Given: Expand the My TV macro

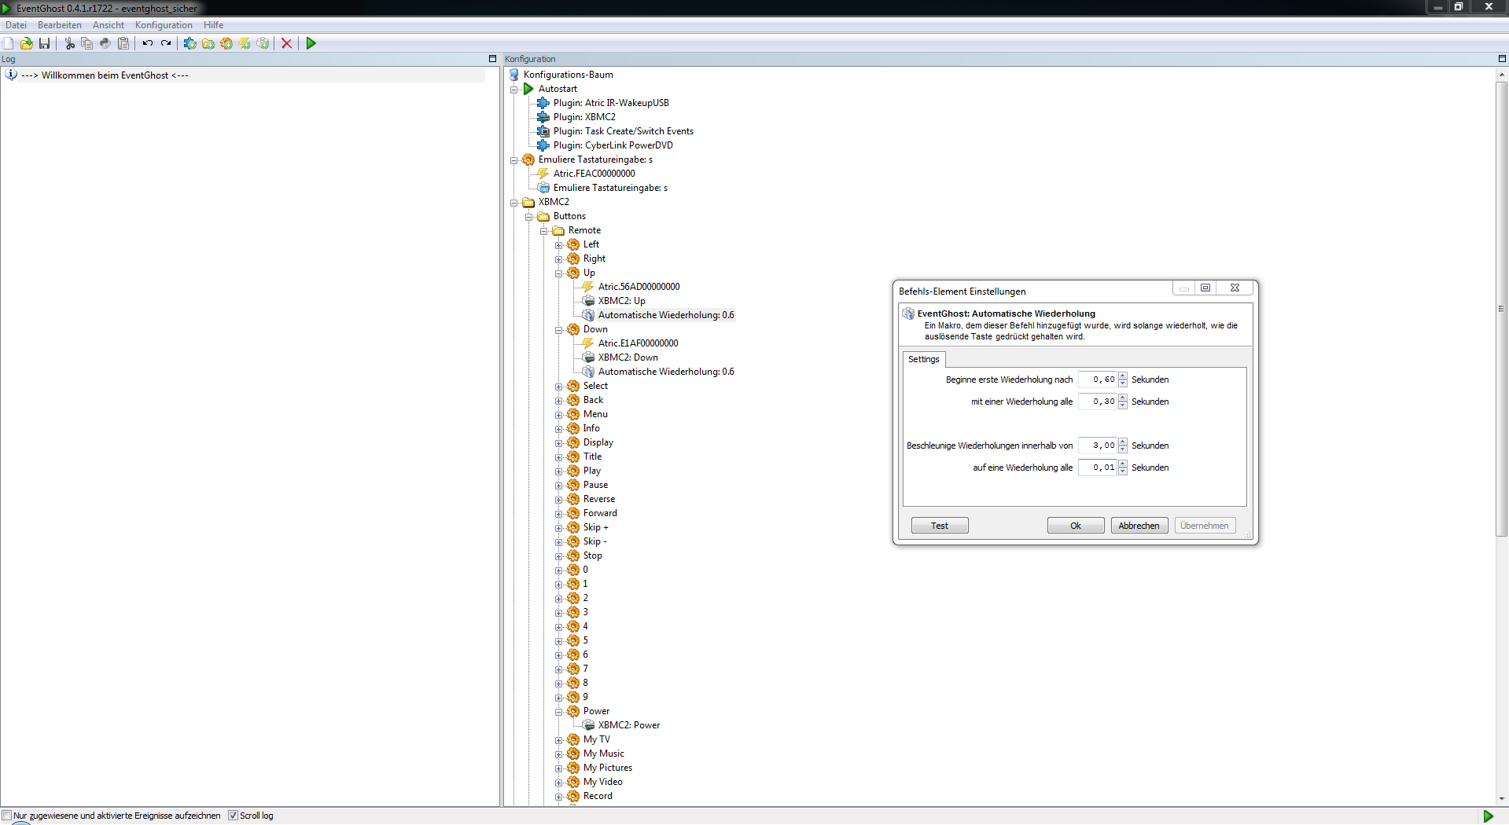Looking at the screenshot, I should click(x=559, y=740).
